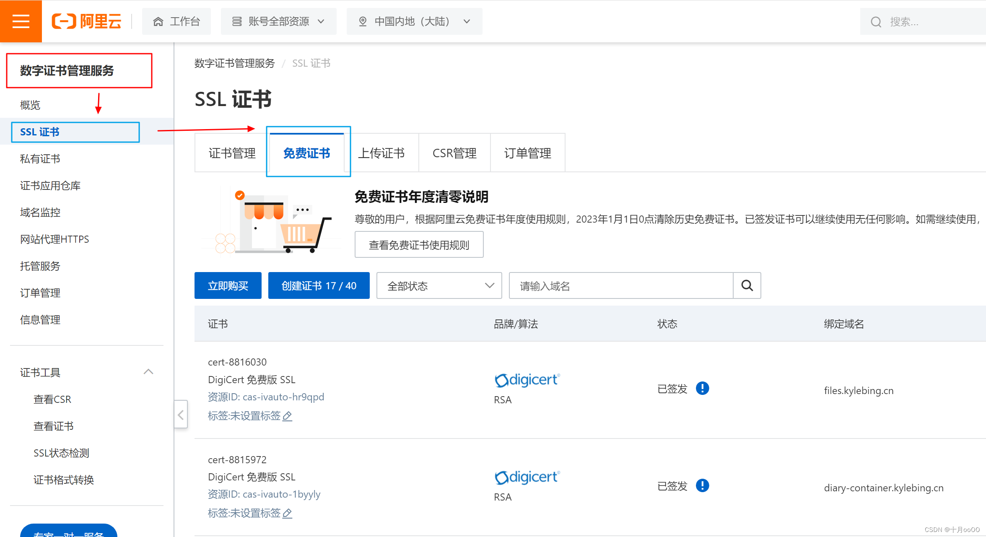Click the info icon beside files.kylebing.cn status
Image resolution: width=986 pixels, height=537 pixels.
click(x=702, y=388)
